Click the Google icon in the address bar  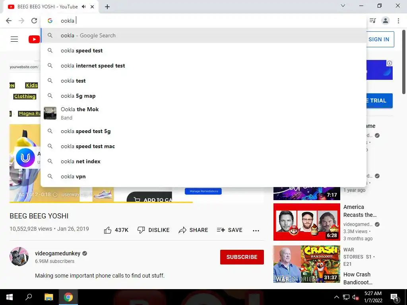[x=50, y=21]
